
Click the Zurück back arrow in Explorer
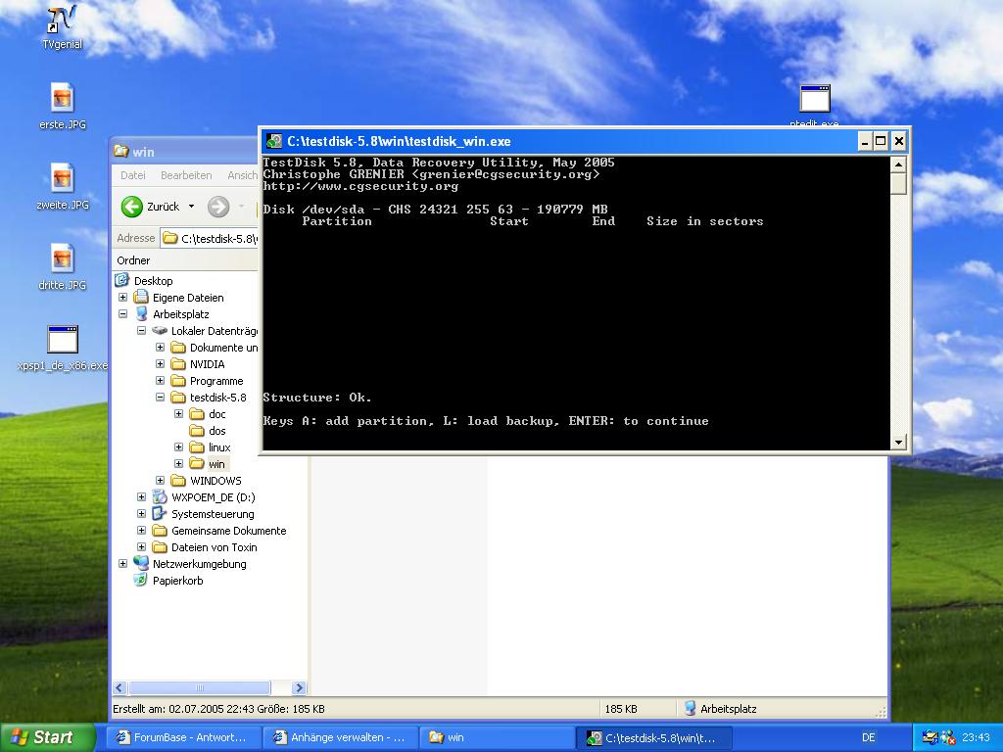pos(132,207)
